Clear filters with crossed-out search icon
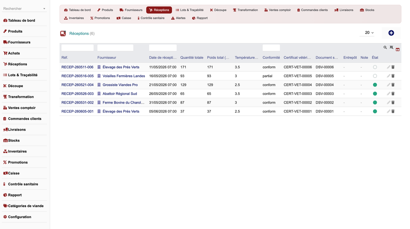410x229 pixels. [392, 48]
